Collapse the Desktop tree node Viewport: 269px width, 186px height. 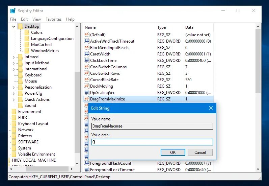pos(14,26)
